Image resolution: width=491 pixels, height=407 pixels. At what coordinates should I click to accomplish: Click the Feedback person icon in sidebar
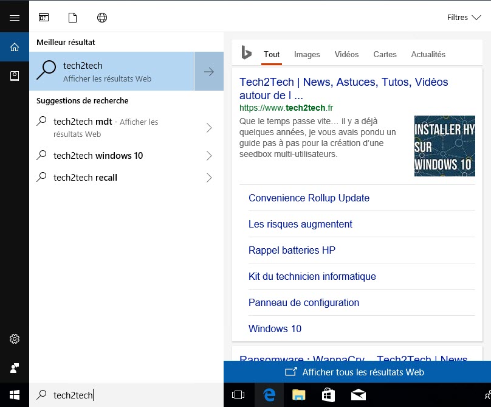pyautogui.click(x=15, y=368)
